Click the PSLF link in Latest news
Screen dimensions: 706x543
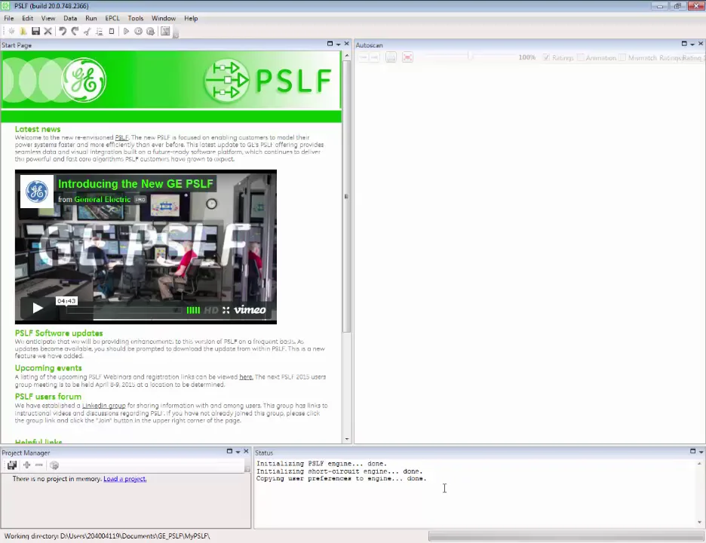[121, 138]
